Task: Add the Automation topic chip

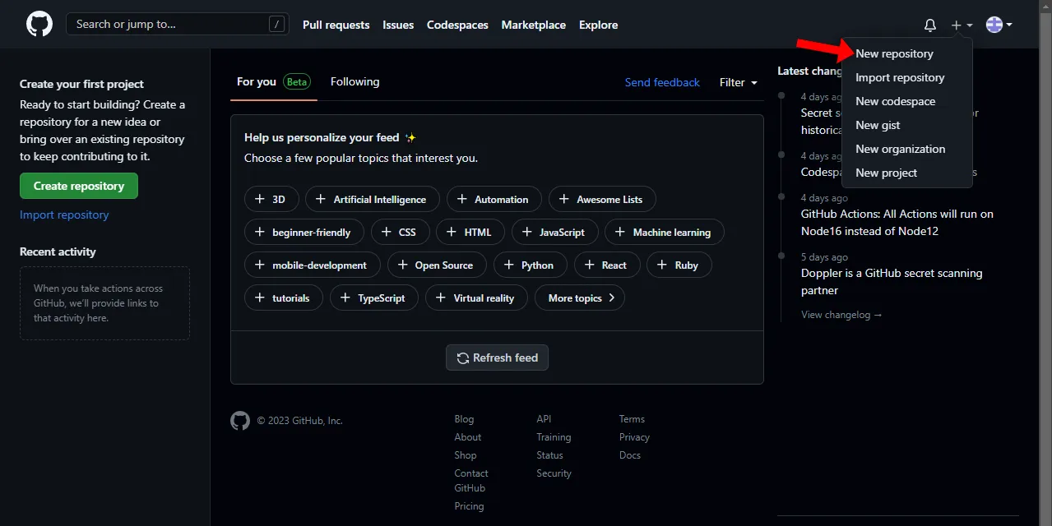Action: point(494,199)
